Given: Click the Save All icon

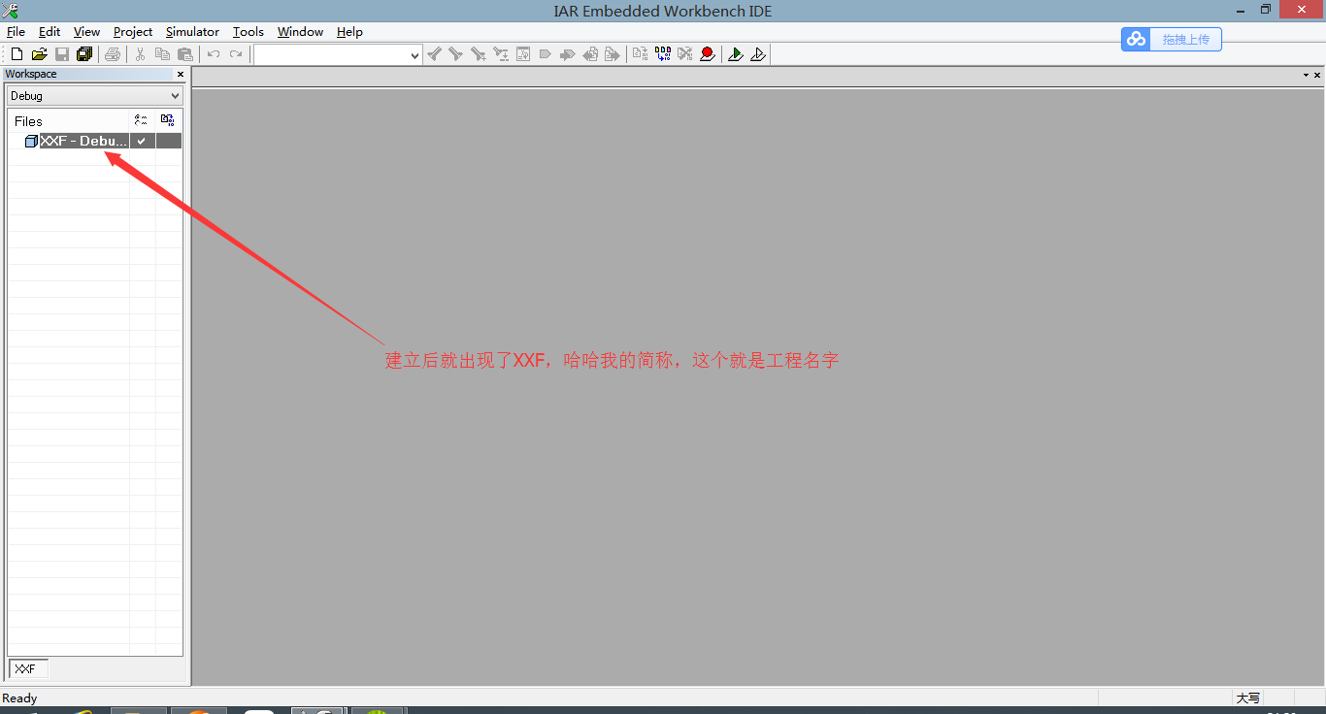Looking at the screenshot, I should point(84,54).
